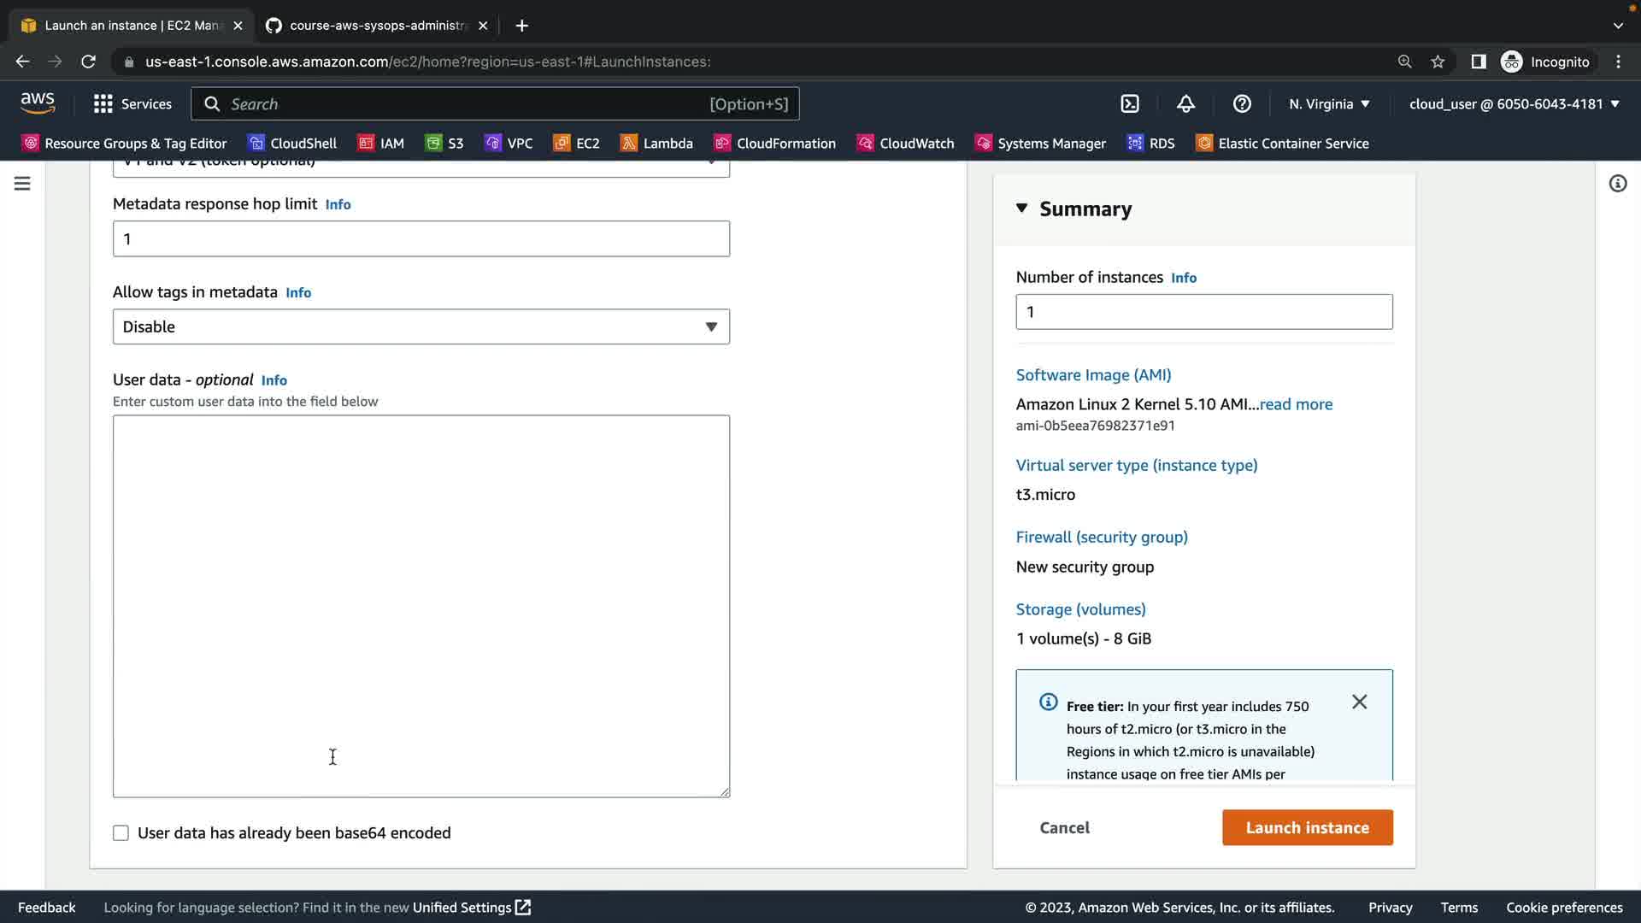Click read more AMI link
The image size is (1641, 923).
point(1296,404)
